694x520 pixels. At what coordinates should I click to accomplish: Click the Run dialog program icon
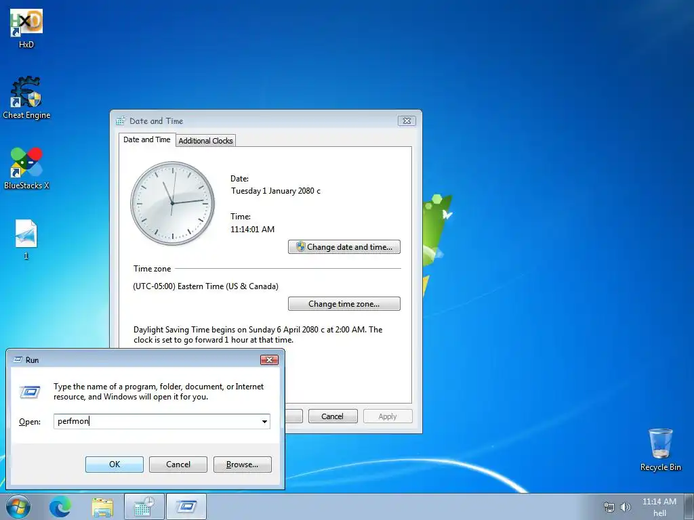30,392
